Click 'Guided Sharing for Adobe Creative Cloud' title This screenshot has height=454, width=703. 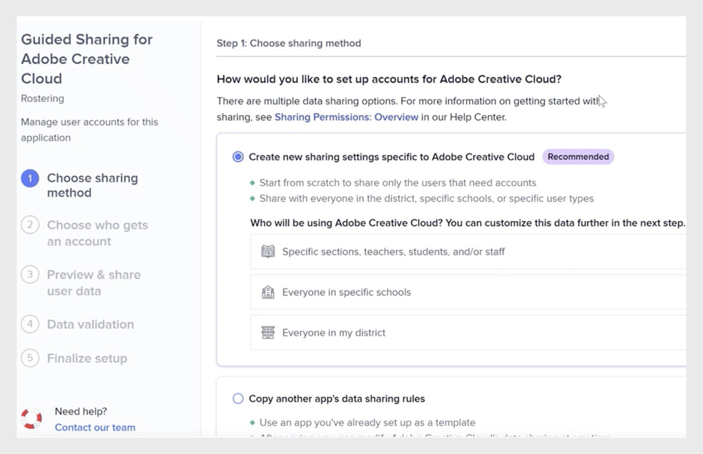point(87,59)
